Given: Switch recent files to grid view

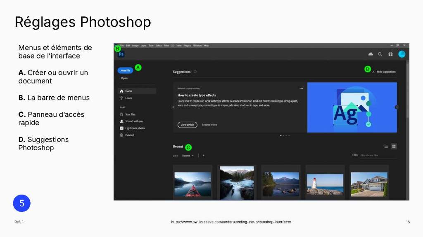Looking at the screenshot, I should (394, 146).
